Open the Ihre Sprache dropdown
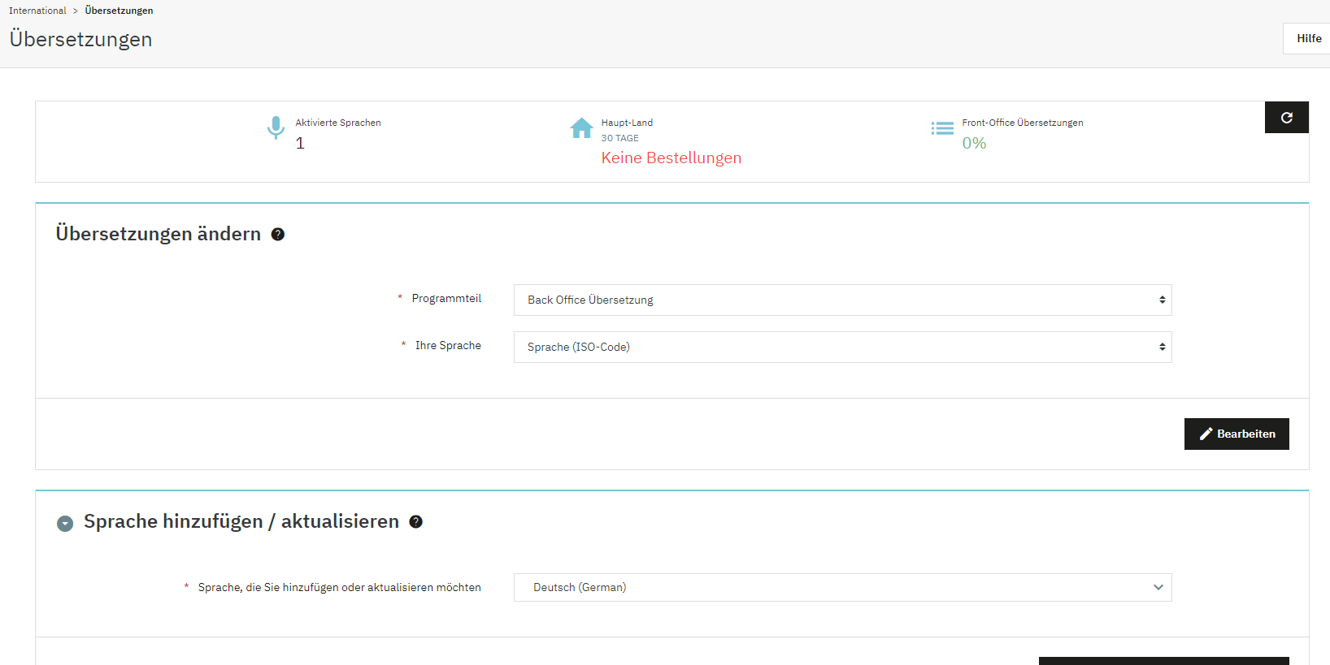Image resolution: width=1330 pixels, height=665 pixels. 842,347
